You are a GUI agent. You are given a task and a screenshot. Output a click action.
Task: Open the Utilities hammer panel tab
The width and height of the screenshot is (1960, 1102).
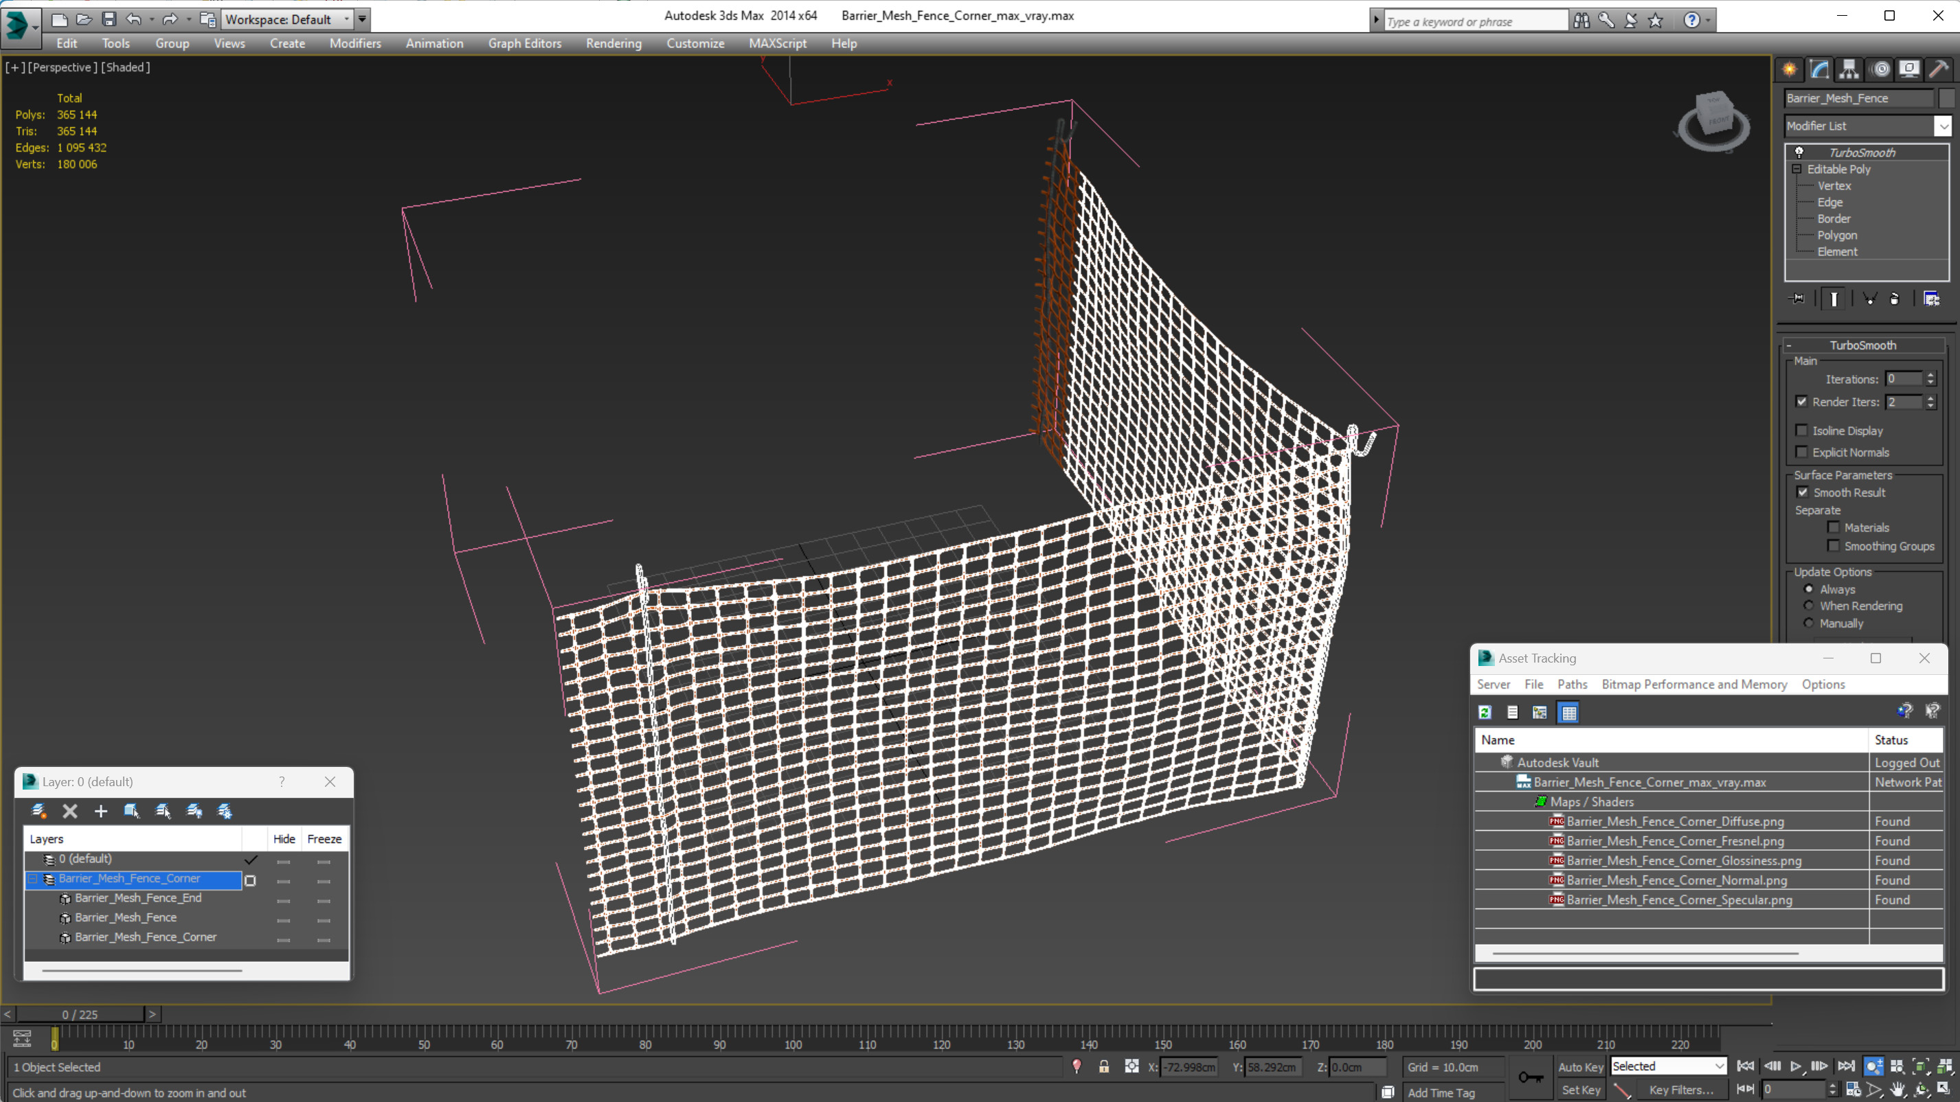coord(1939,69)
